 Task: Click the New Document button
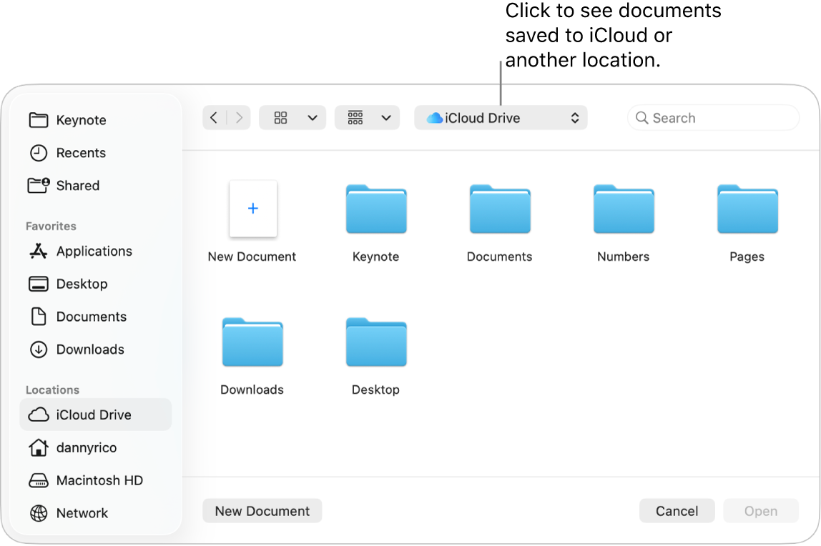262,510
